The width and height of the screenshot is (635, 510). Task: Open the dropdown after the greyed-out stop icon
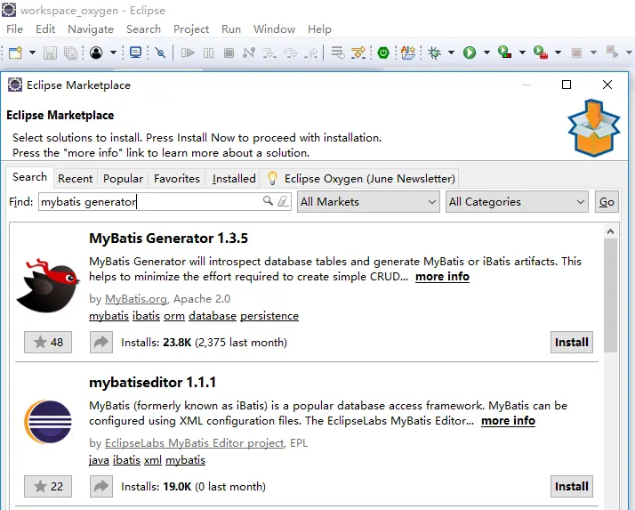point(594,53)
